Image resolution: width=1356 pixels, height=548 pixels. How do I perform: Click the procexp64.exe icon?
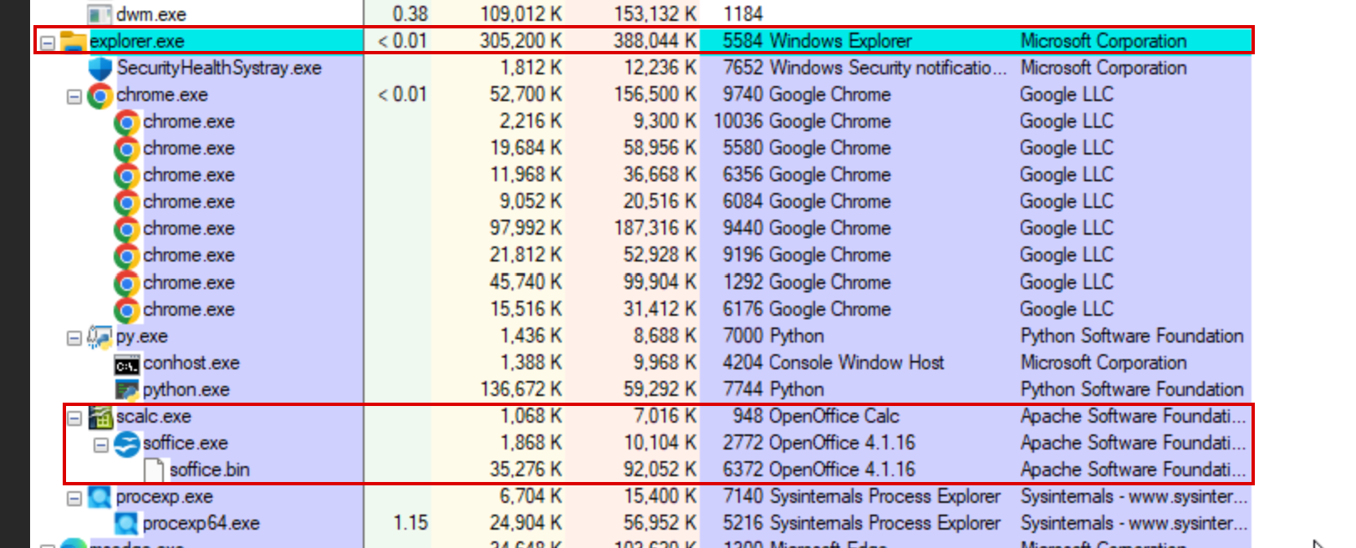coord(127,524)
